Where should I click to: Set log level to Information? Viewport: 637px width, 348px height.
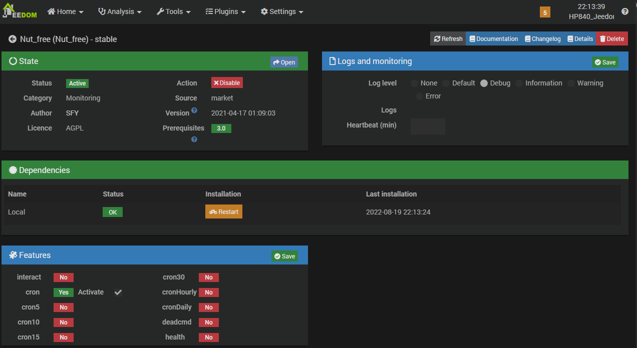pyautogui.click(x=519, y=83)
